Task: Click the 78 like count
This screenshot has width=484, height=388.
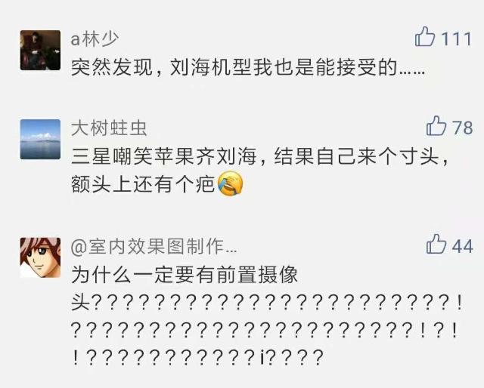Action: (462, 128)
